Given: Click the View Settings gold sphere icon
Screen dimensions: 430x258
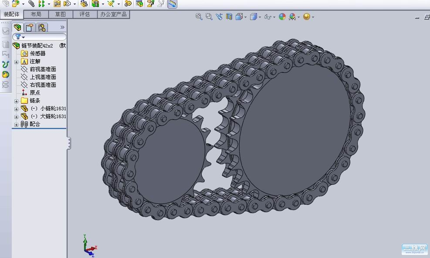Looking at the screenshot, I should 307,17.
